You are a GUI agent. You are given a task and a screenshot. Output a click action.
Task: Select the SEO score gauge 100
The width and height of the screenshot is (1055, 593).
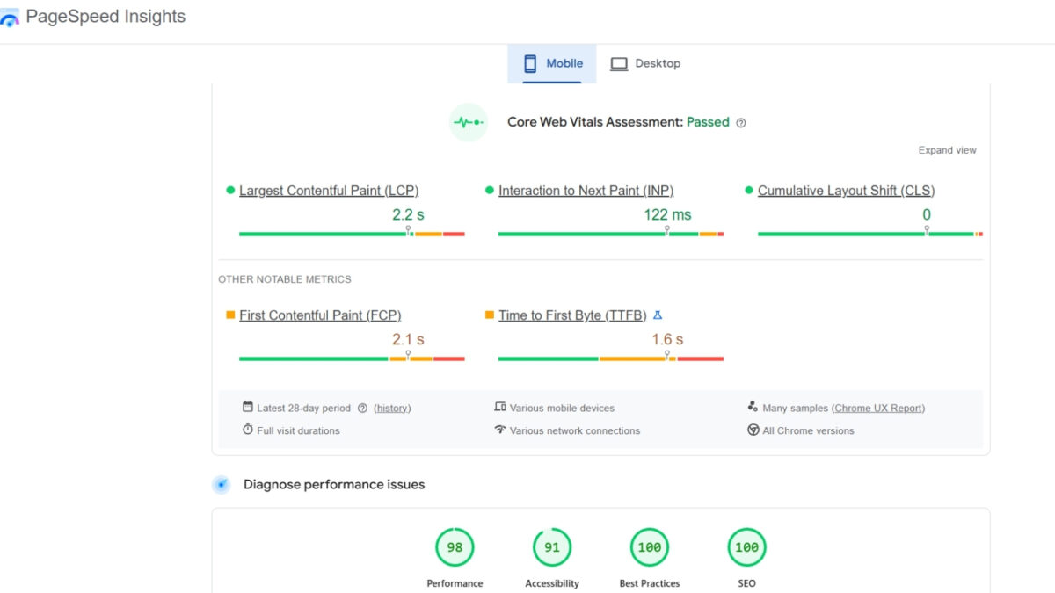pos(746,547)
